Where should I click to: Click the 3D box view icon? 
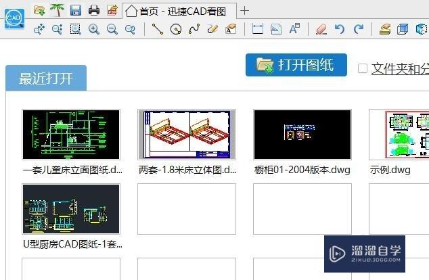coord(403,29)
